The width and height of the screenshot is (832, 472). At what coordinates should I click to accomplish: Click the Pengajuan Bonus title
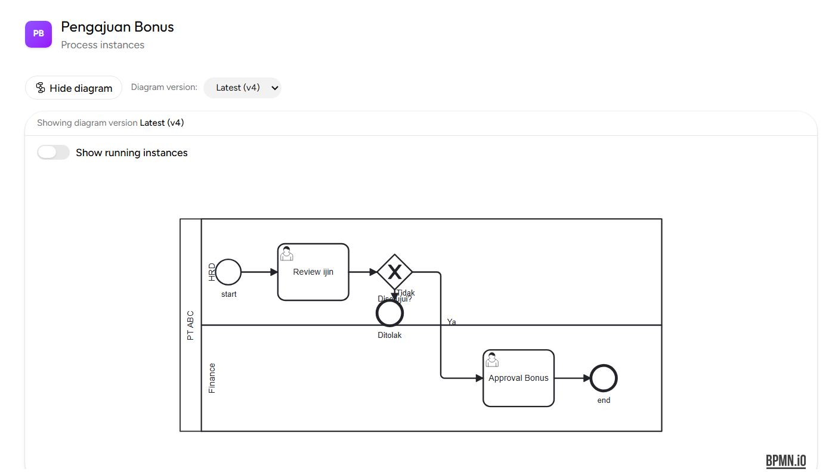117,27
